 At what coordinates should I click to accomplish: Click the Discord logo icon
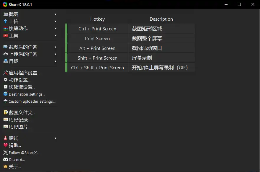[x=6, y=160]
